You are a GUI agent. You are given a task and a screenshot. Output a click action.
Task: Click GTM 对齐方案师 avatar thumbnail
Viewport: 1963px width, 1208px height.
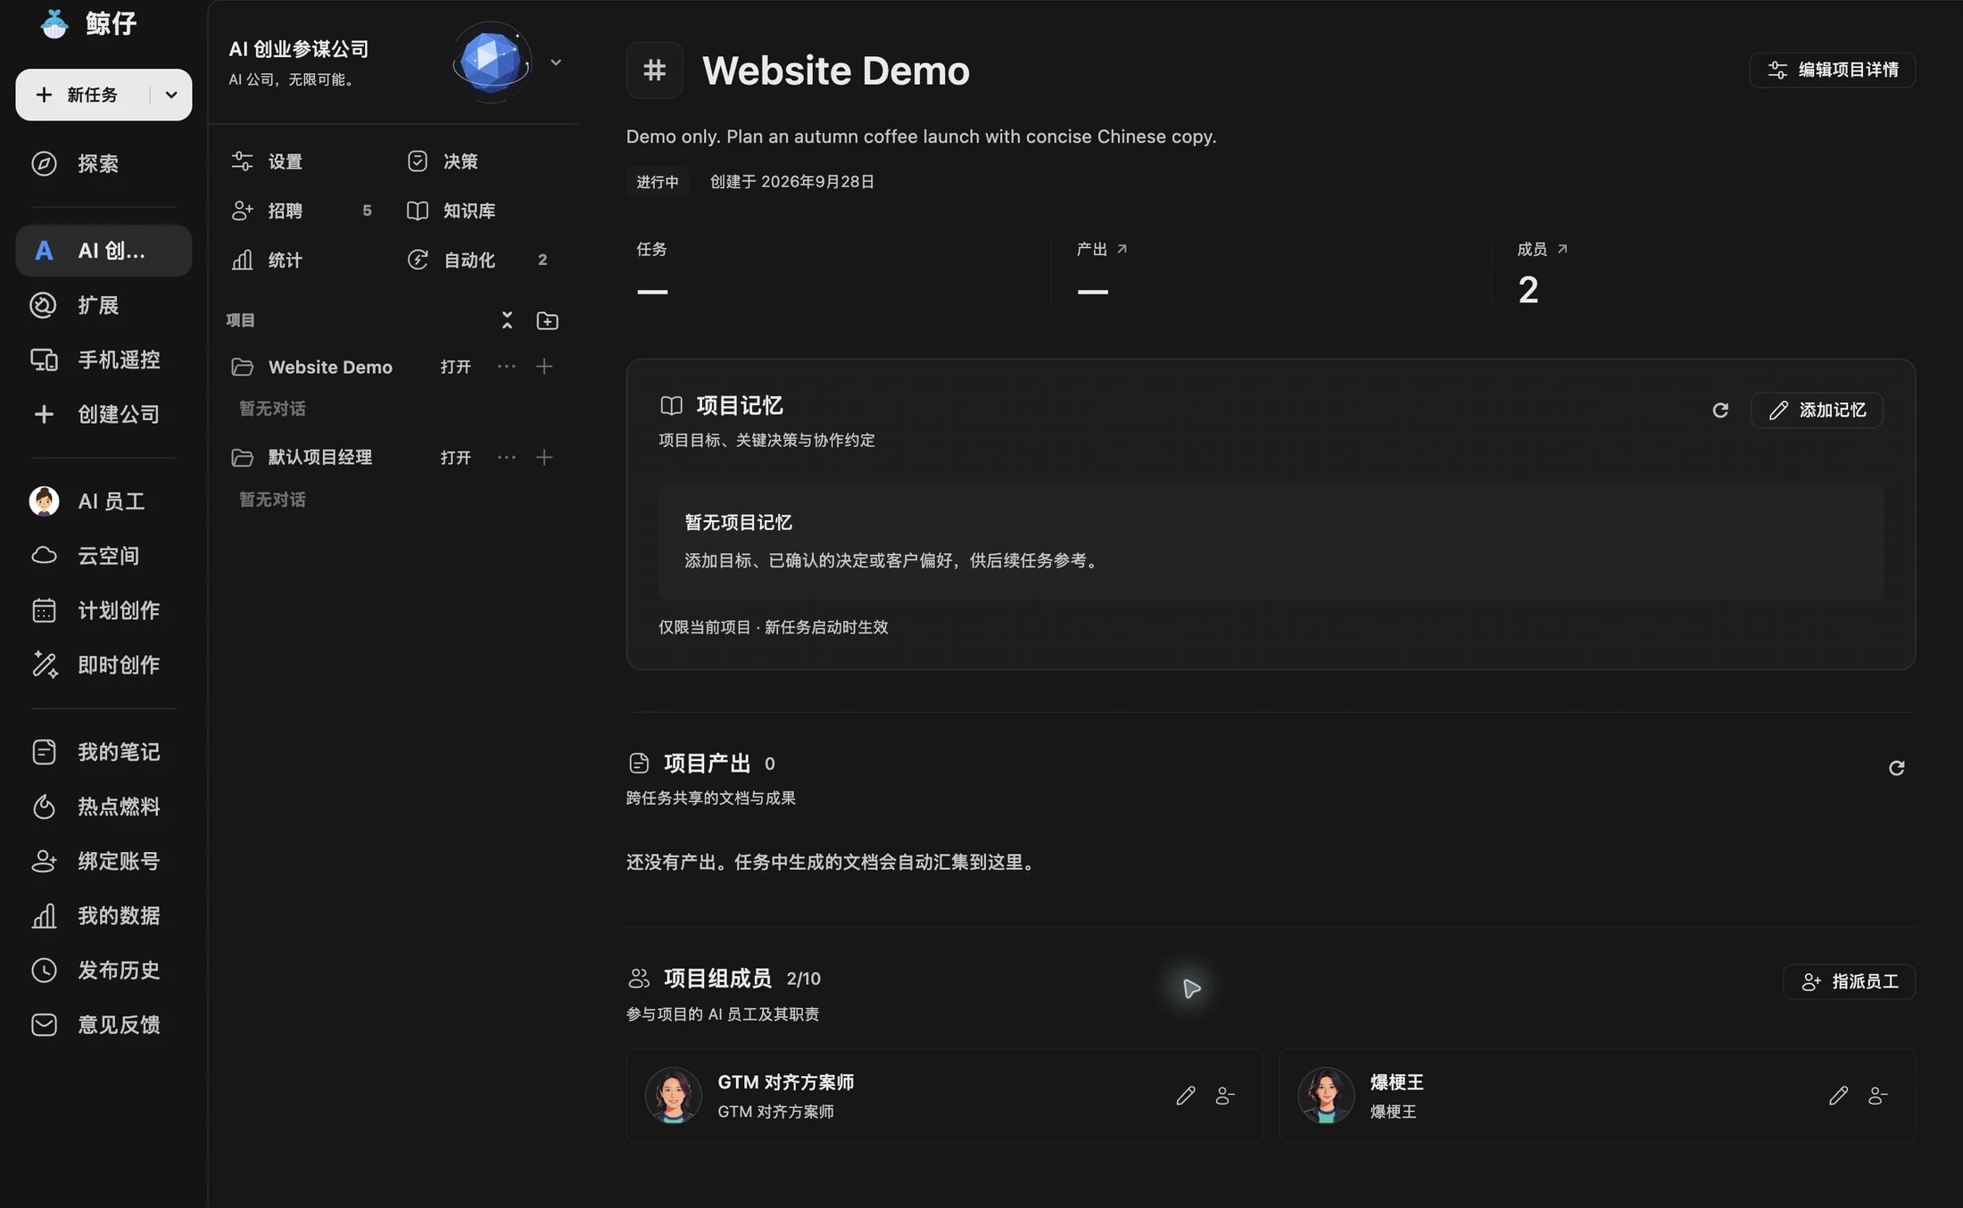pos(673,1096)
